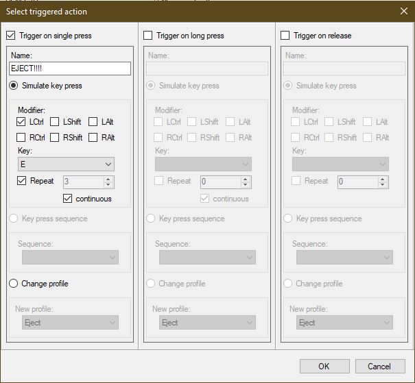Toggle the RCtrl modifier in single press panel
Image resolution: width=415 pixels, height=383 pixels.
point(21,138)
